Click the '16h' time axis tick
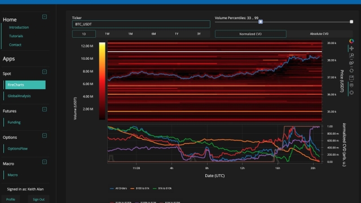This screenshot has width=361, height=203. [x=278, y=168]
